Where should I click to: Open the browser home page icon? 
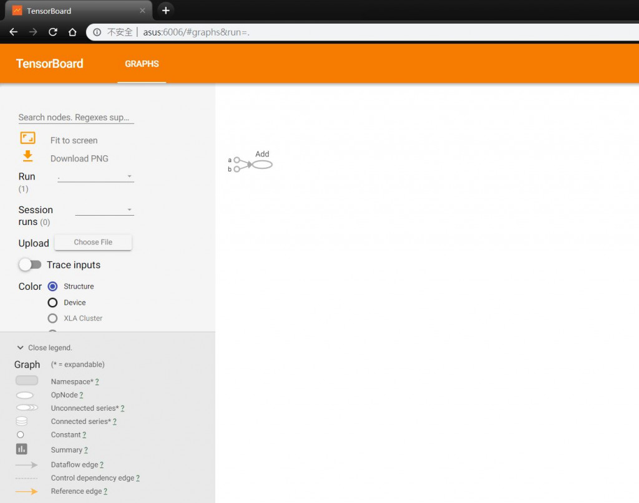(72, 32)
